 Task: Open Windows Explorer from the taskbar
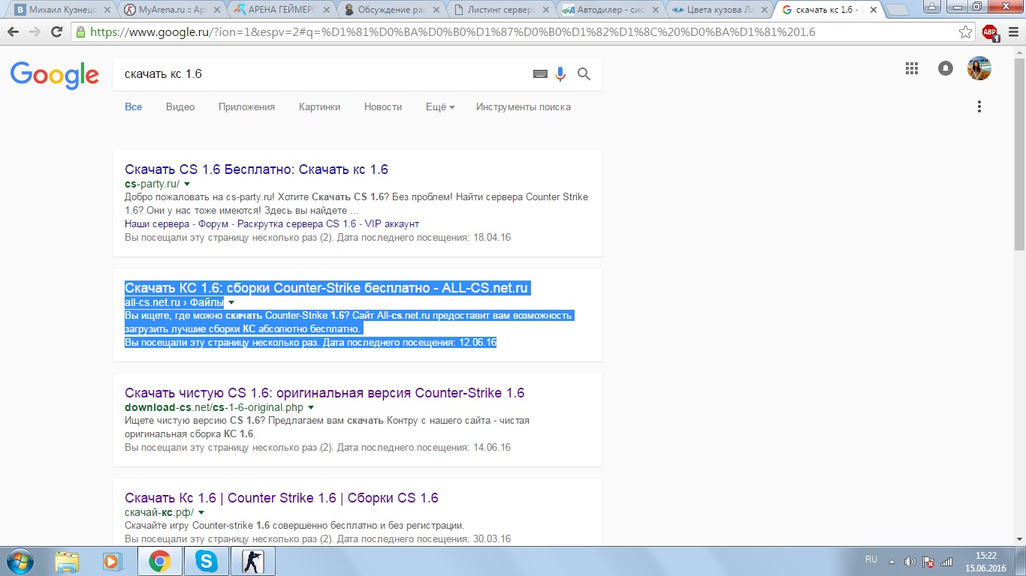tap(67, 561)
